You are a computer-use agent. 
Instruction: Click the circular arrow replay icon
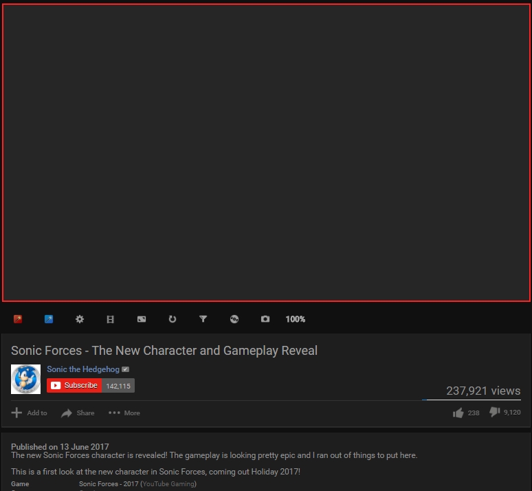[x=173, y=319]
